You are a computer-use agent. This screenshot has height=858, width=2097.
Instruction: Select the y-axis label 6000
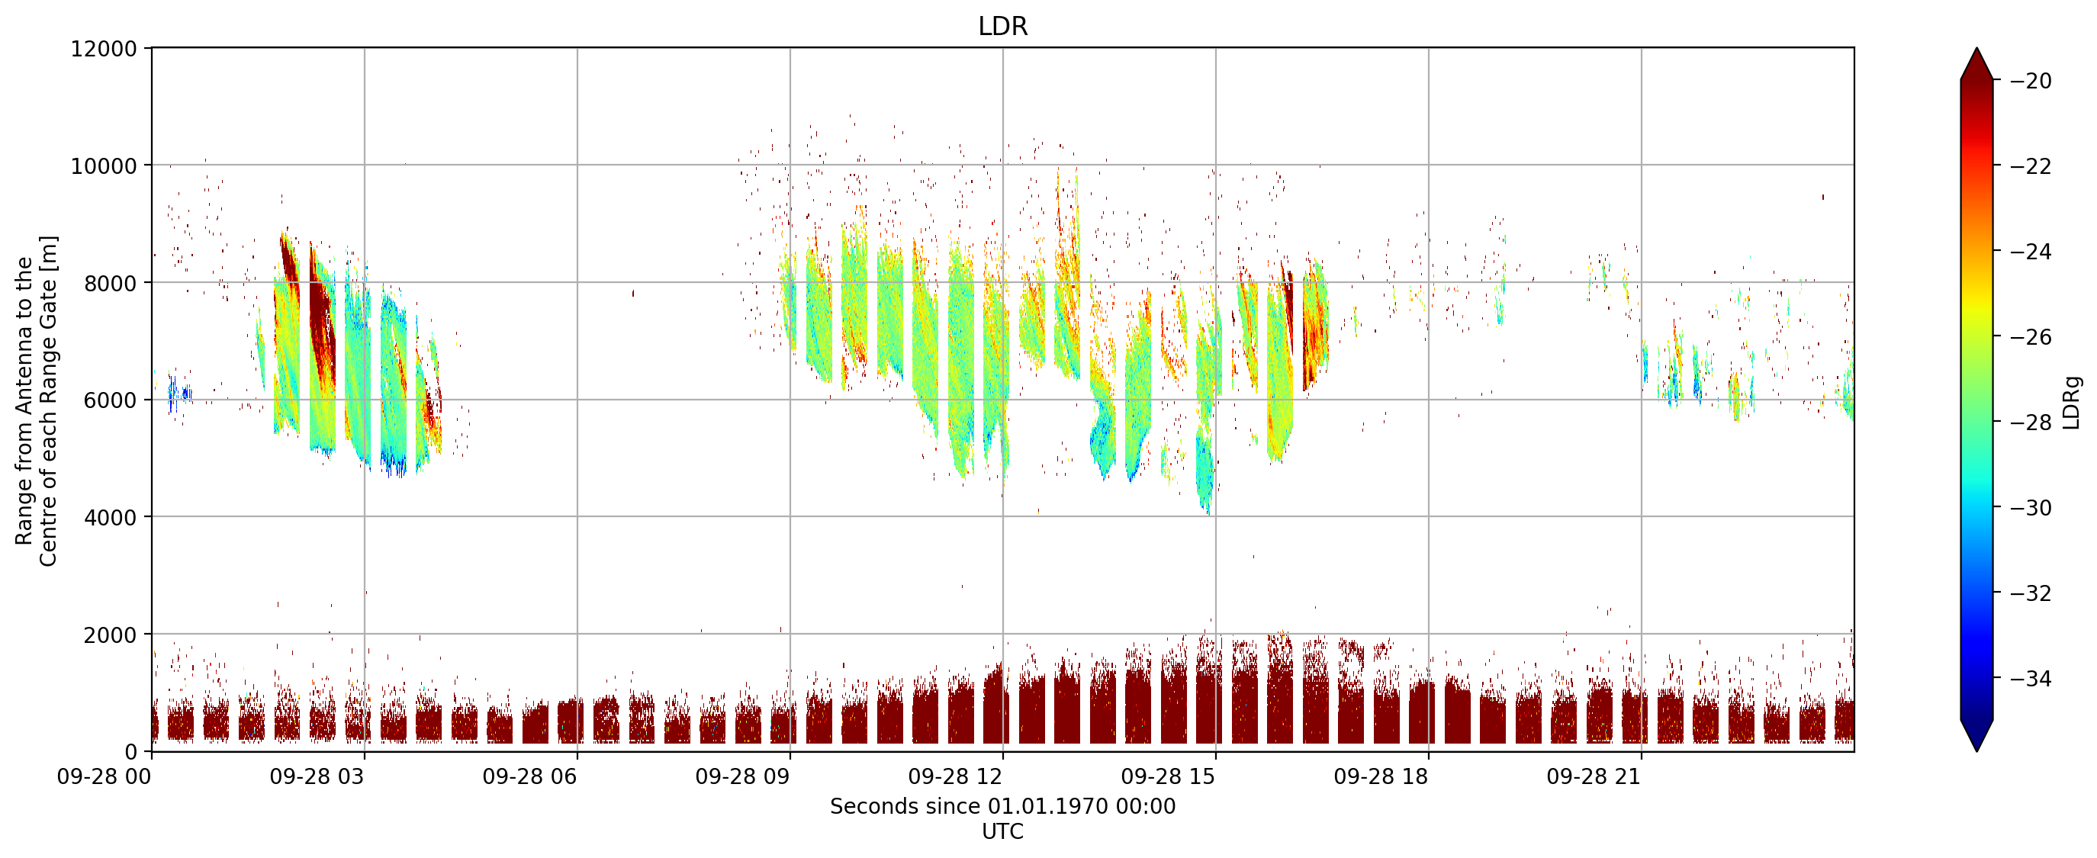click(x=111, y=400)
